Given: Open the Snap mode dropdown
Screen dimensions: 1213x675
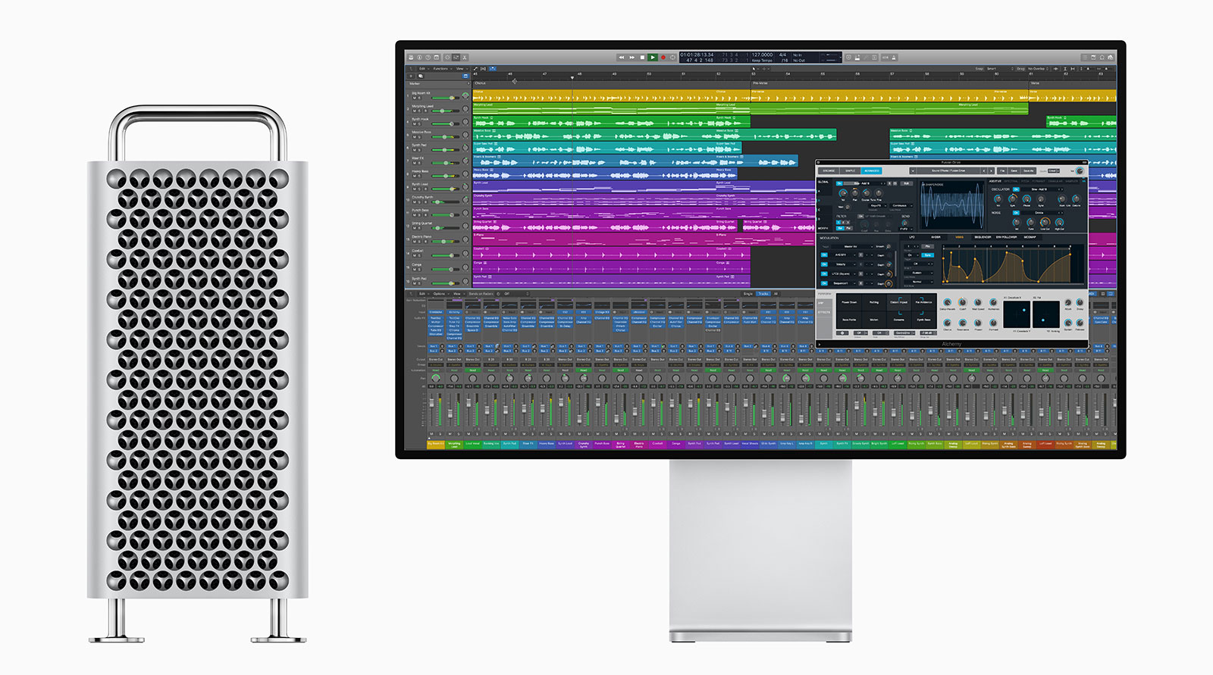Looking at the screenshot, I should pos(992,69).
